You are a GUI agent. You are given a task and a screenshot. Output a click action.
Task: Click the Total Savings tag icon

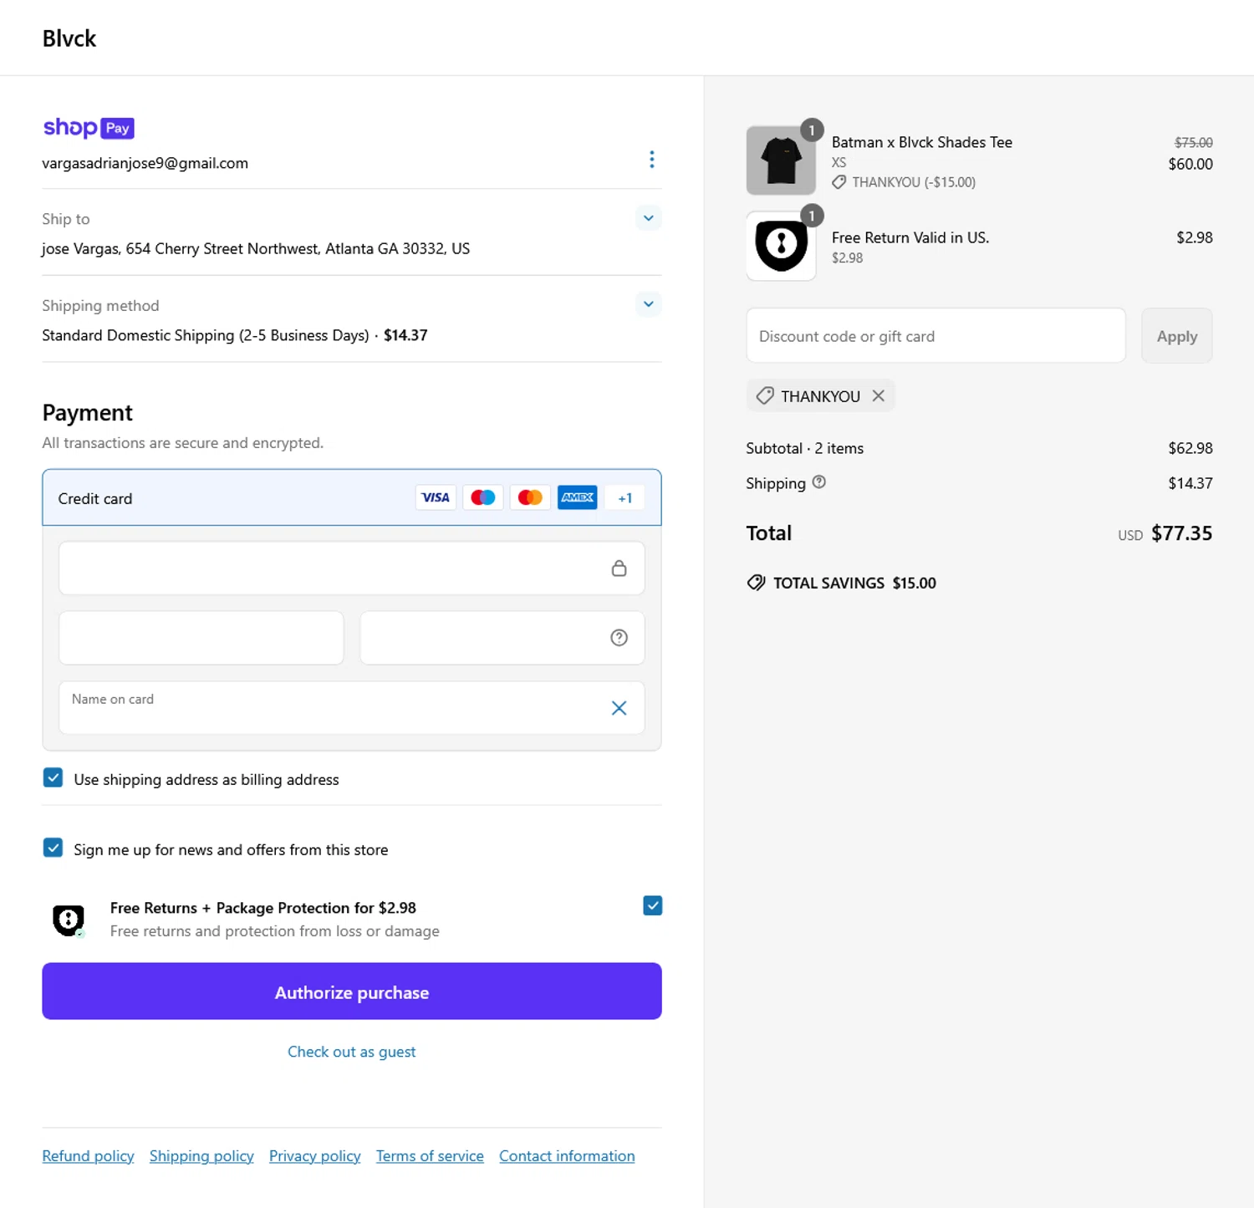tap(756, 583)
